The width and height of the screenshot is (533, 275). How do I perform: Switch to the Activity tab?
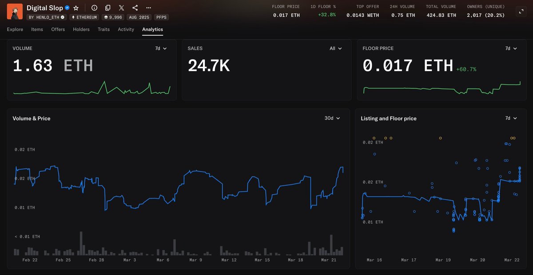[x=126, y=29]
